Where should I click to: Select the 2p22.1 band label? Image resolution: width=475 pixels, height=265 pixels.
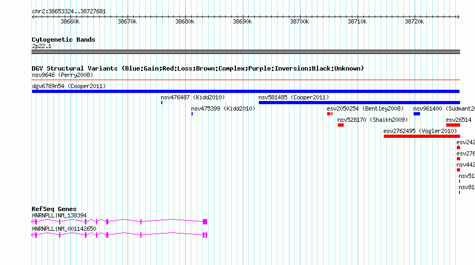pos(42,46)
